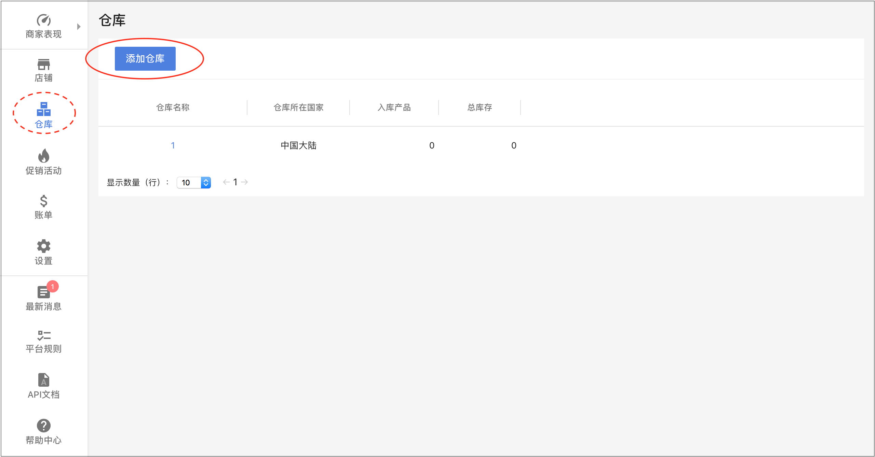This screenshot has width=875, height=457.
Task: Open the 促销活动 flame icon
Action: click(44, 156)
